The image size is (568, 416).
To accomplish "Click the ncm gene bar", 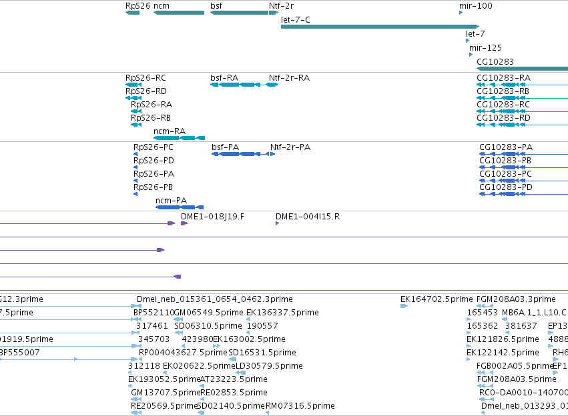I will [179, 13].
